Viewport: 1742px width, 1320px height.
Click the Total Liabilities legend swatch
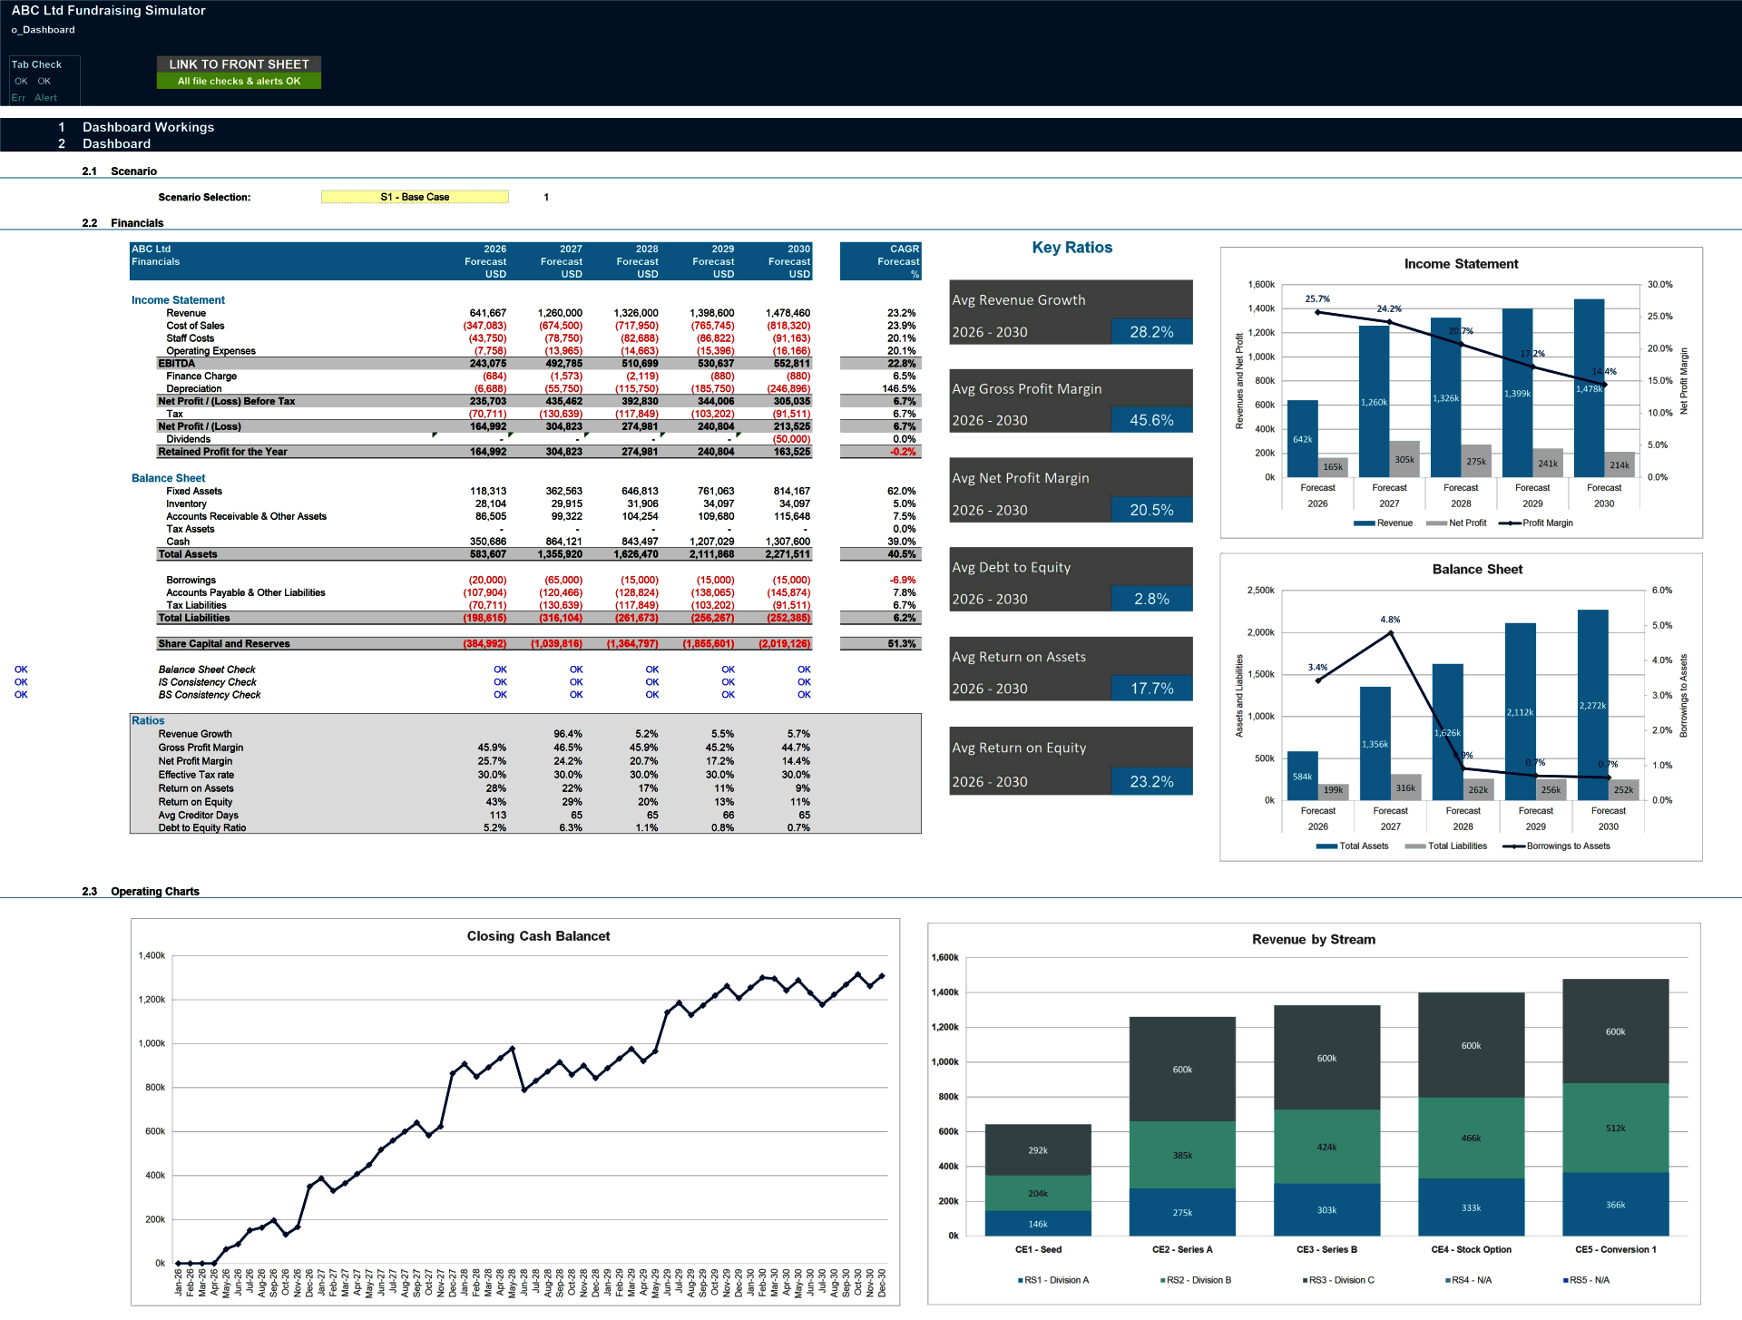pyautogui.click(x=1415, y=846)
